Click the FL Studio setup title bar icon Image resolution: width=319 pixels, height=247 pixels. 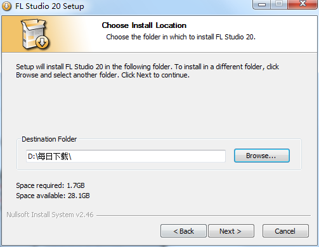[6, 6]
